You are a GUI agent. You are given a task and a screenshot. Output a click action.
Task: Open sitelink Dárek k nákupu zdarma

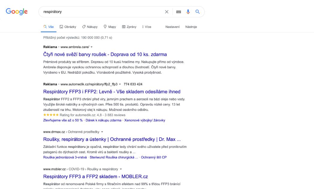[104, 120]
